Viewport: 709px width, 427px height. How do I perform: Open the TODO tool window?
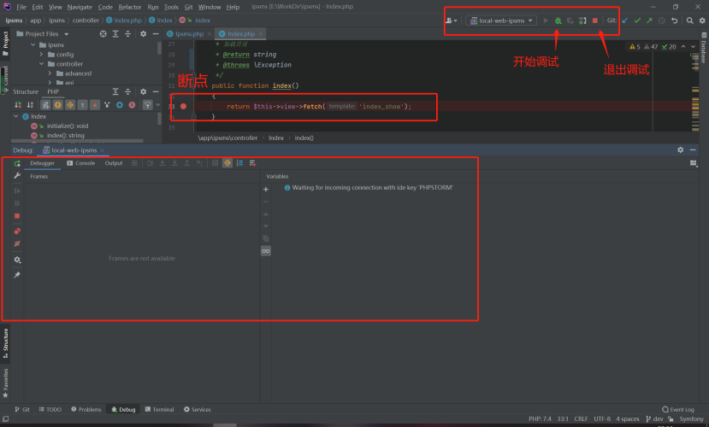50,409
